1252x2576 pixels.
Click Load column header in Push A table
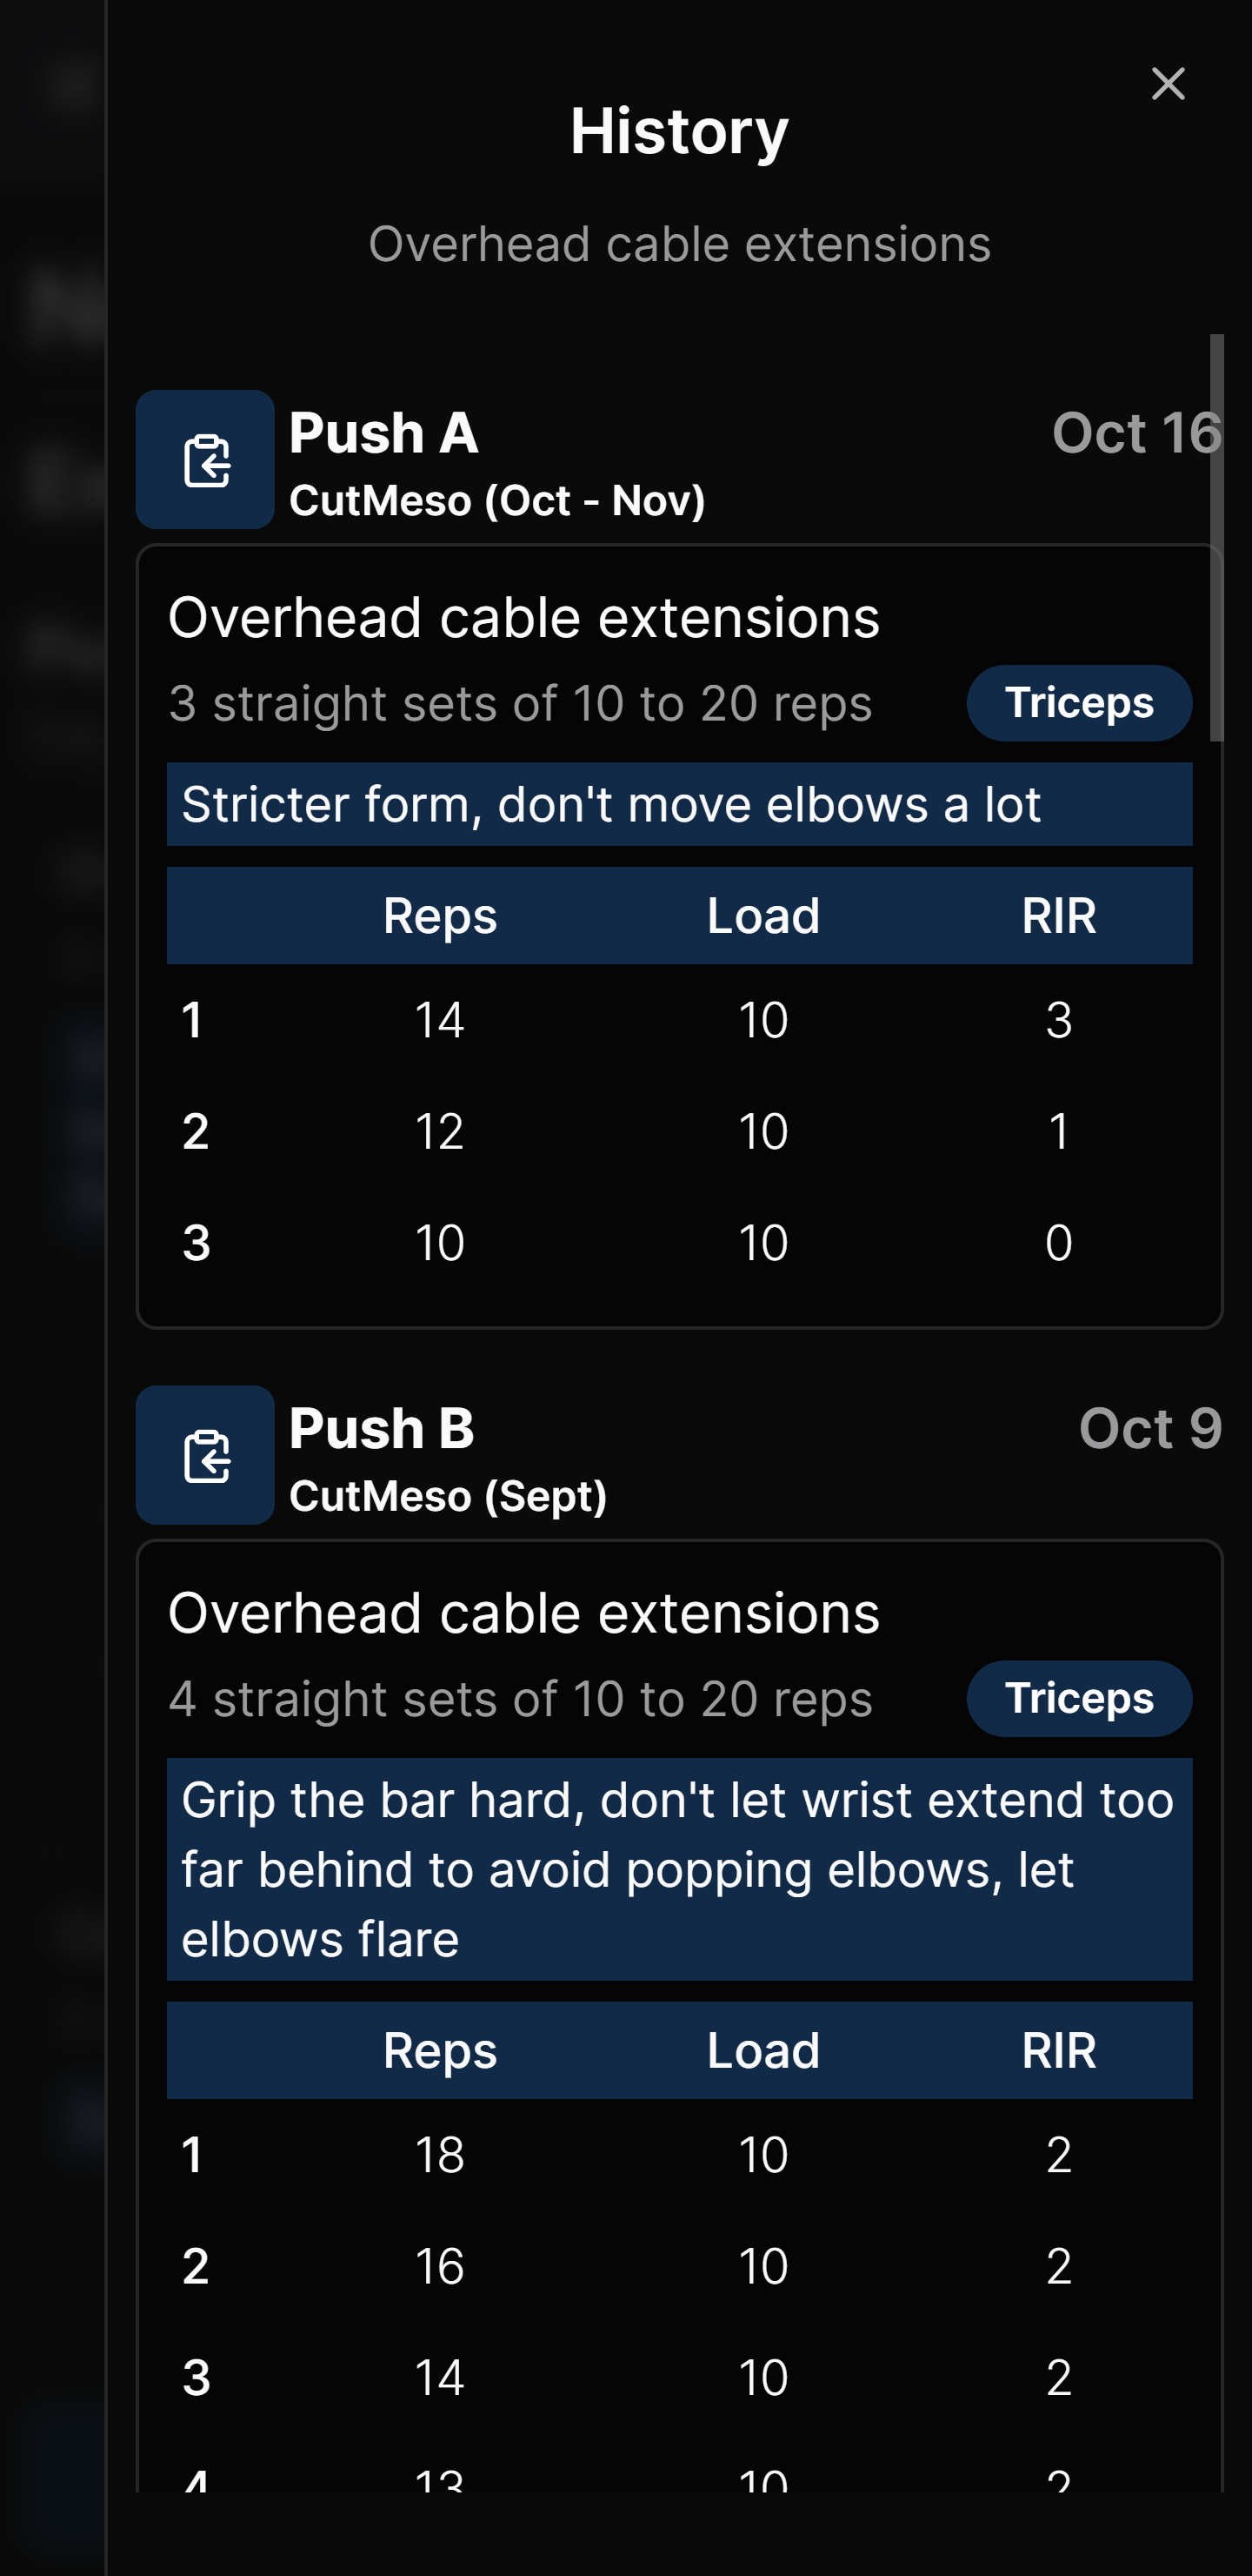coord(763,916)
